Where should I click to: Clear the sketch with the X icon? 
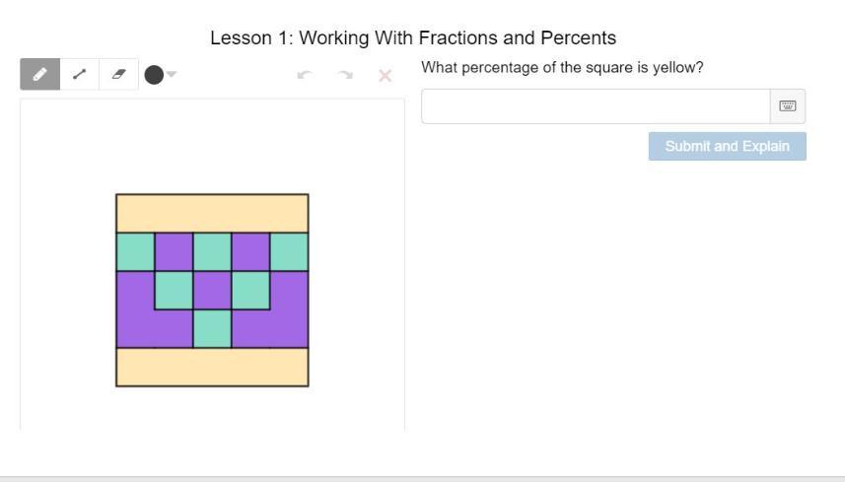tap(386, 75)
